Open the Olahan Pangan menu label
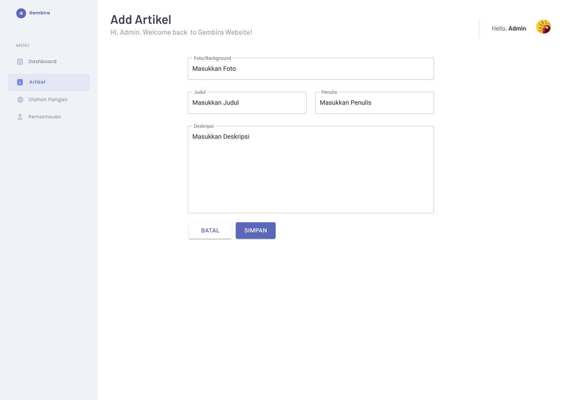Screen dimensions: 563x400 (x=48, y=100)
